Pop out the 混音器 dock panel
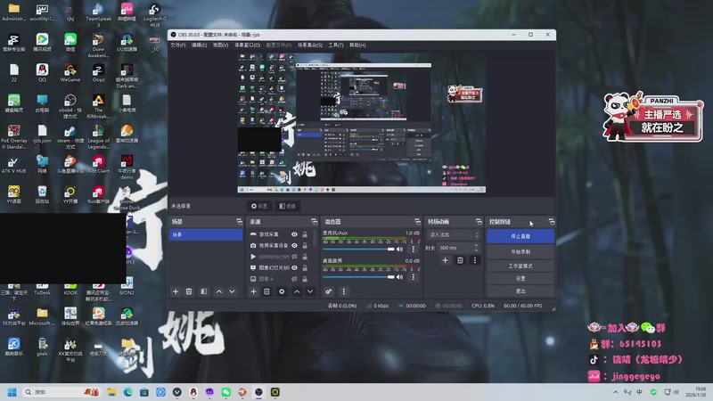Viewport: 713px width, 401px height. 417,221
